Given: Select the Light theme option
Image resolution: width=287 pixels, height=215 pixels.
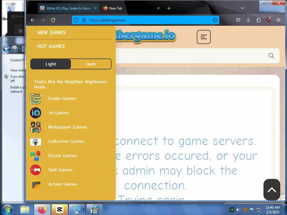Looking at the screenshot, I should click(51, 64).
